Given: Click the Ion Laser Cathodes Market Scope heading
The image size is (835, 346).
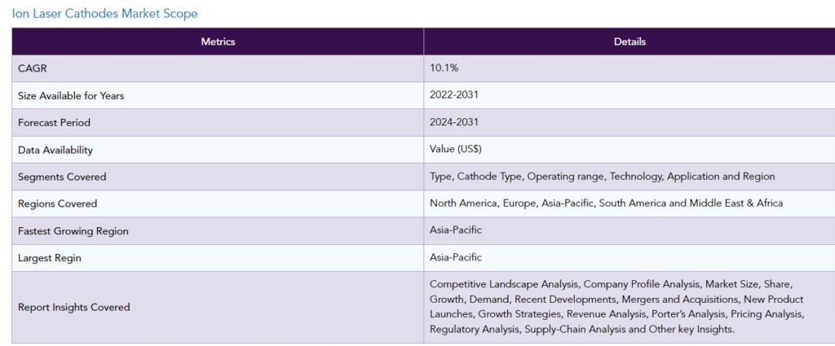Looking at the screenshot, I should coord(104,14).
